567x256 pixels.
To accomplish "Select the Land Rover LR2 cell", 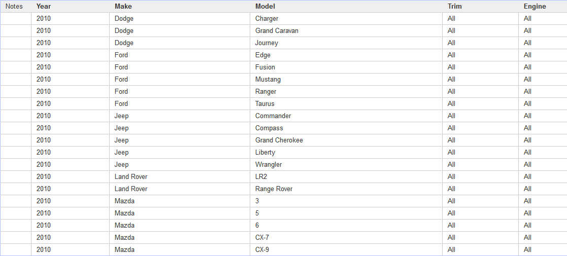I will 346,177.
